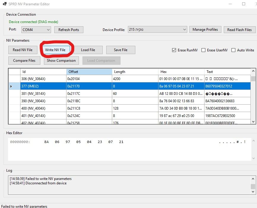
Task: Open Manage Profiles
Action: point(205,30)
